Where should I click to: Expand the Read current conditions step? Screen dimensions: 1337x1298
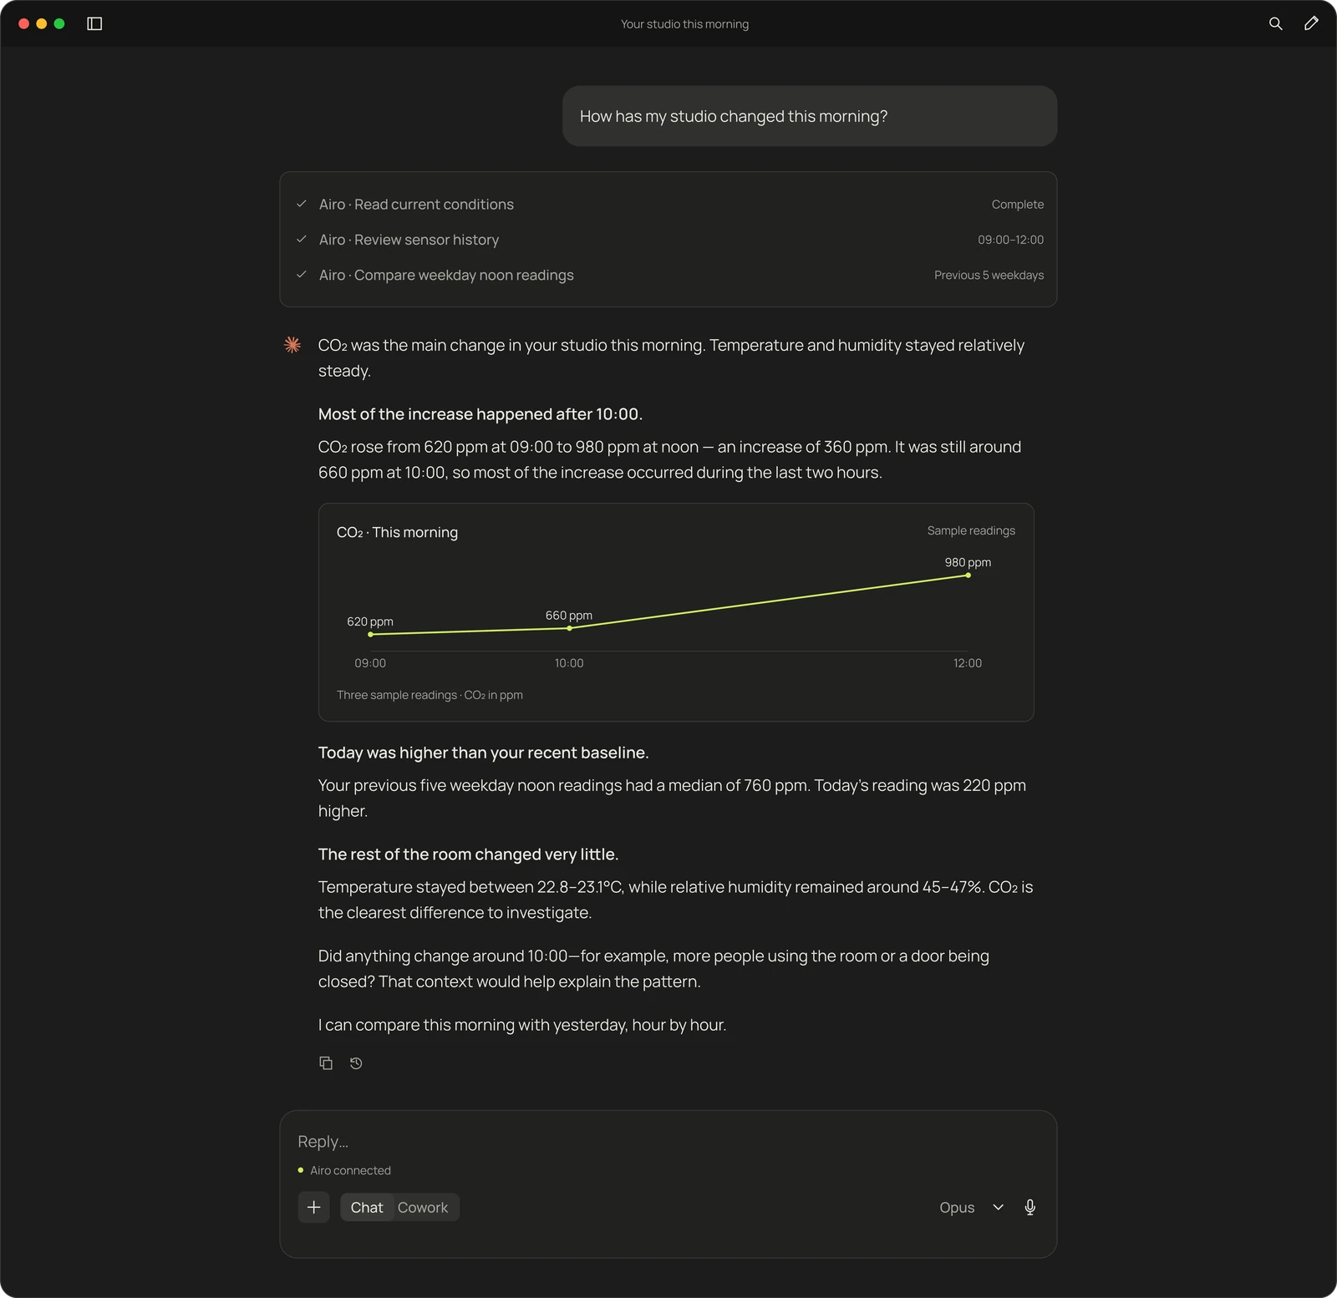(x=668, y=205)
